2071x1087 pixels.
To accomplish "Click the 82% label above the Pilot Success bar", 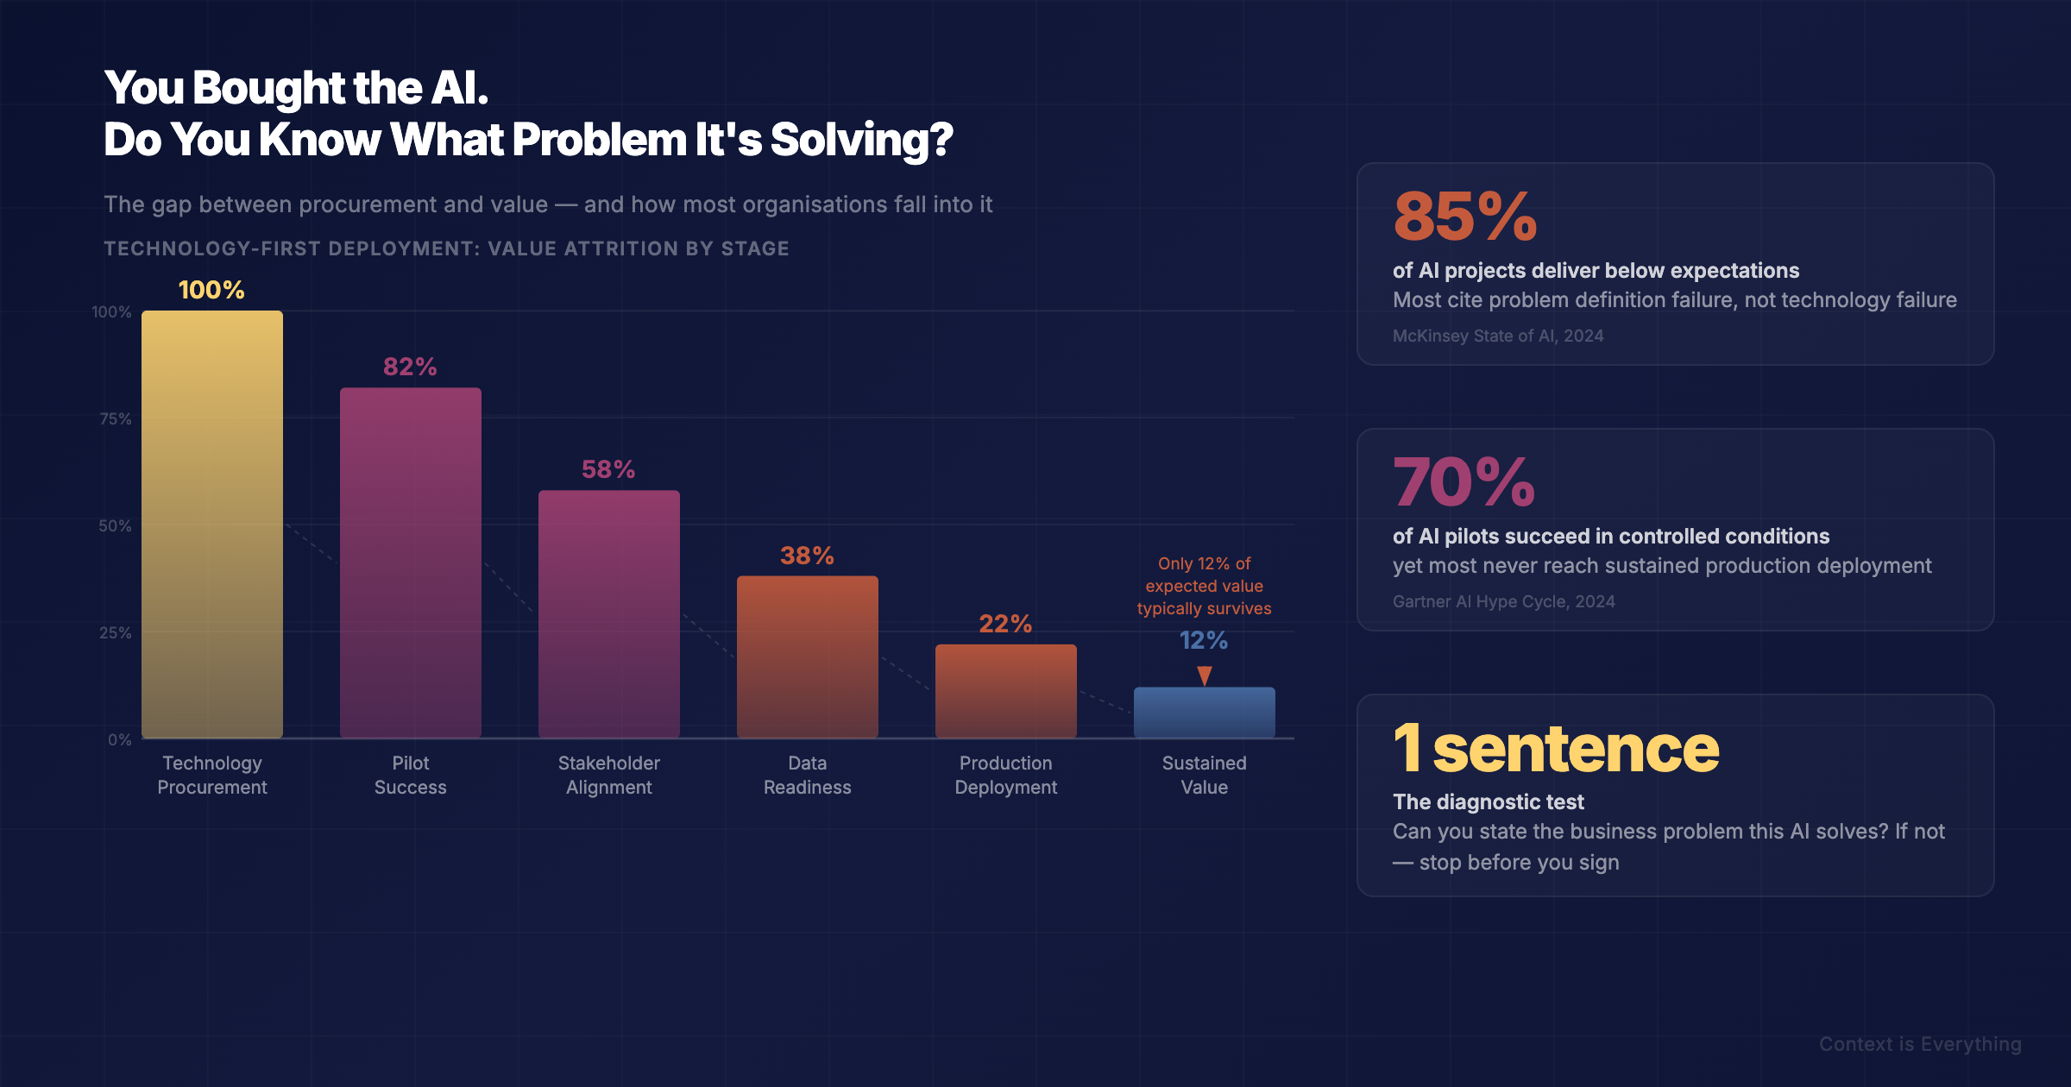I will point(410,367).
